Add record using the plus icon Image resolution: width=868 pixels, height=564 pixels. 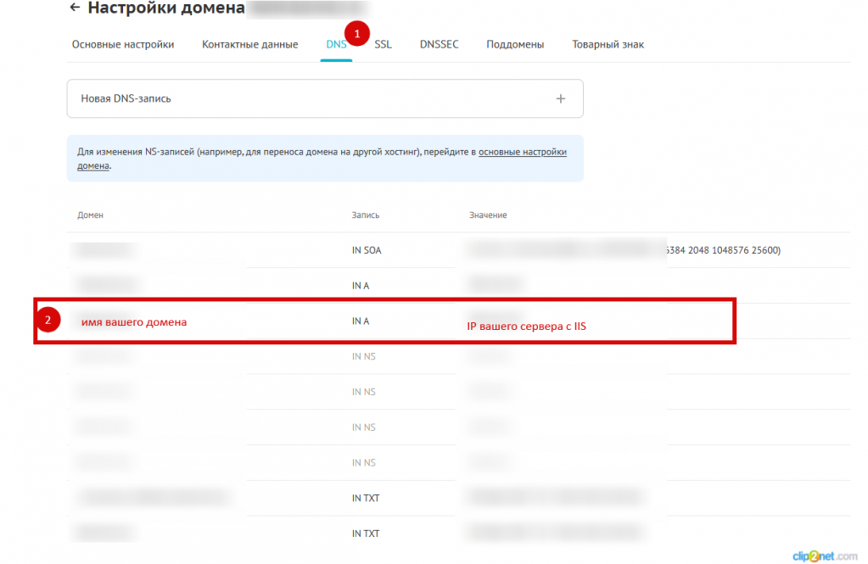561,98
